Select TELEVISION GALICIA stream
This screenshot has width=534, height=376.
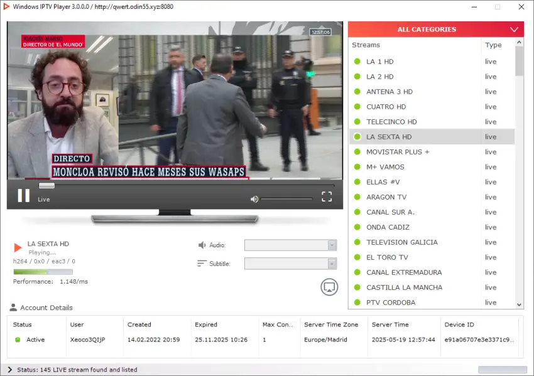[432, 242]
